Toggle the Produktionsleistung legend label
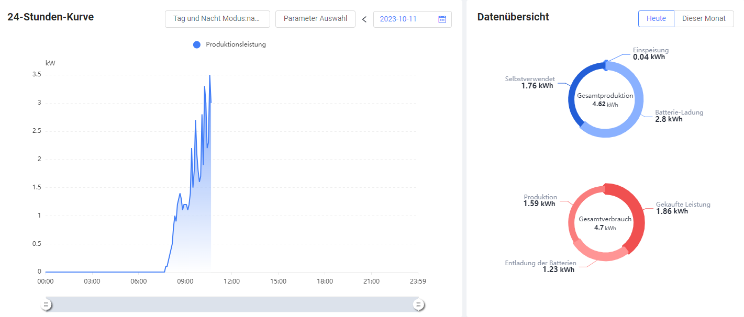This screenshot has height=317, width=744. 236,45
